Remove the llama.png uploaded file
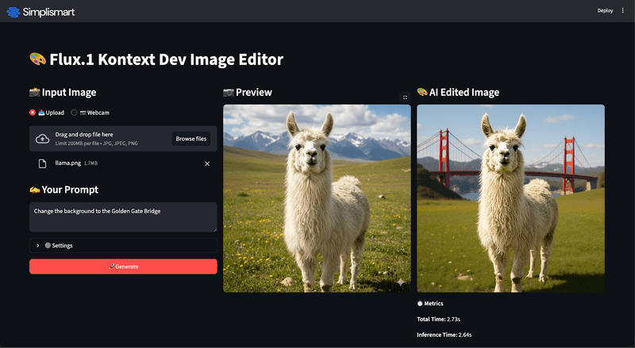The height and width of the screenshot is (348, 635). click(x=207, y=163)
